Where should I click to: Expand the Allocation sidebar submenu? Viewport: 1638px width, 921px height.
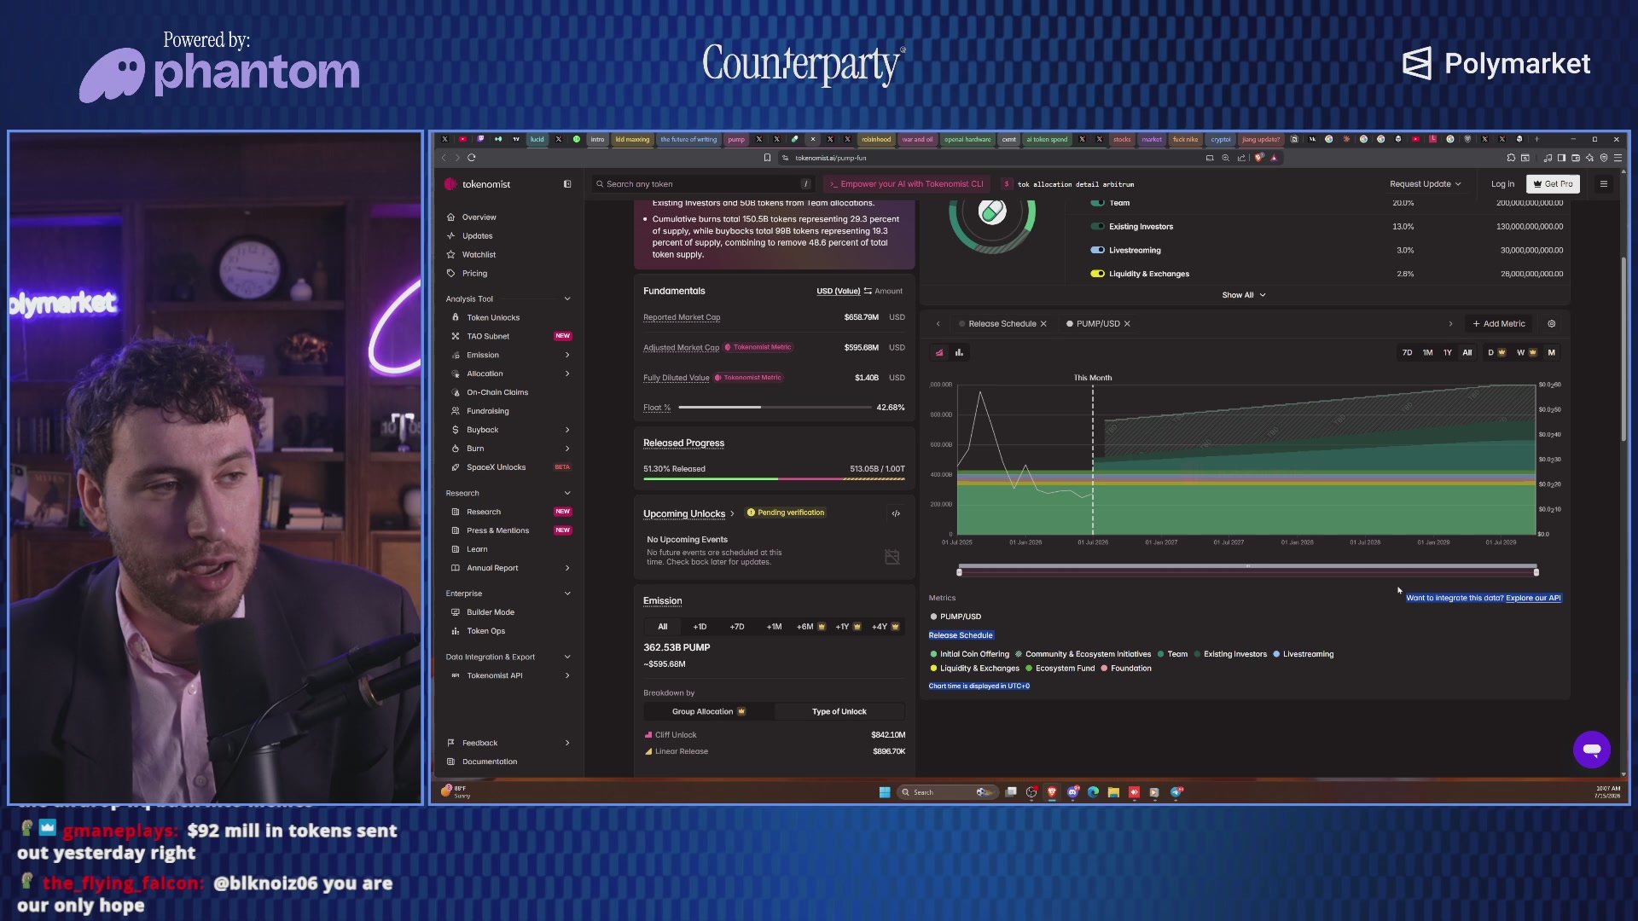[x=567, y=374]
